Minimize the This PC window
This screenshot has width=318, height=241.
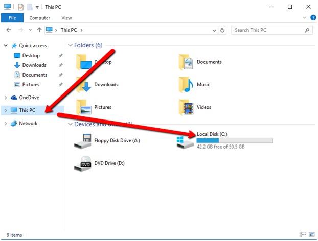click(x=271, y=7)
